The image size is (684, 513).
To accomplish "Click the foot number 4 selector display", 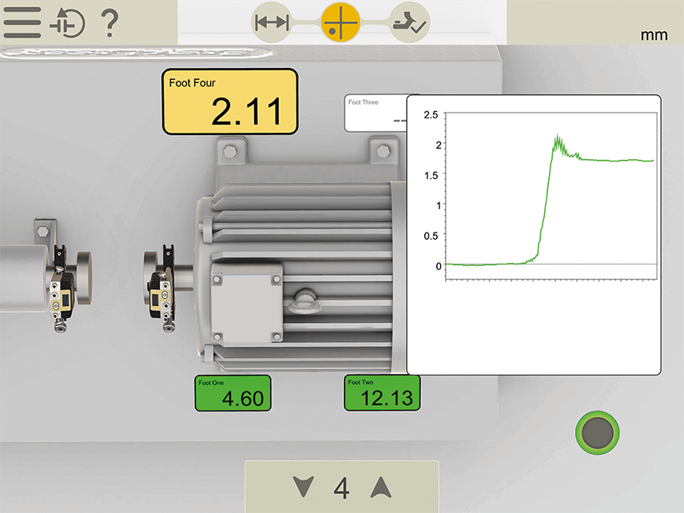I will (341, 487).
